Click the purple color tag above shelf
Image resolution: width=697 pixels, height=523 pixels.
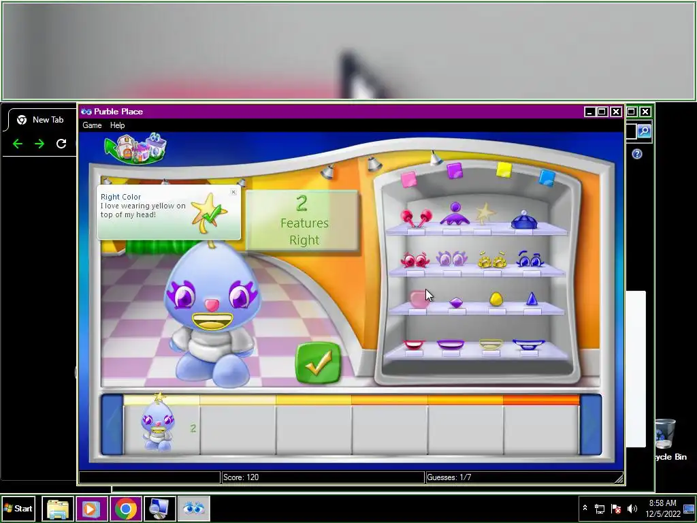click(454, 171)
